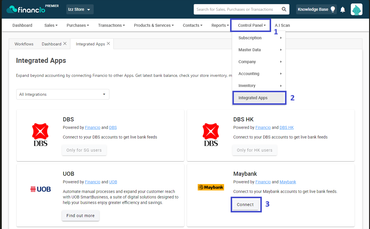Open the Products & Services menu
This screenshot has width=370, height=229.
tap(154, 25)
